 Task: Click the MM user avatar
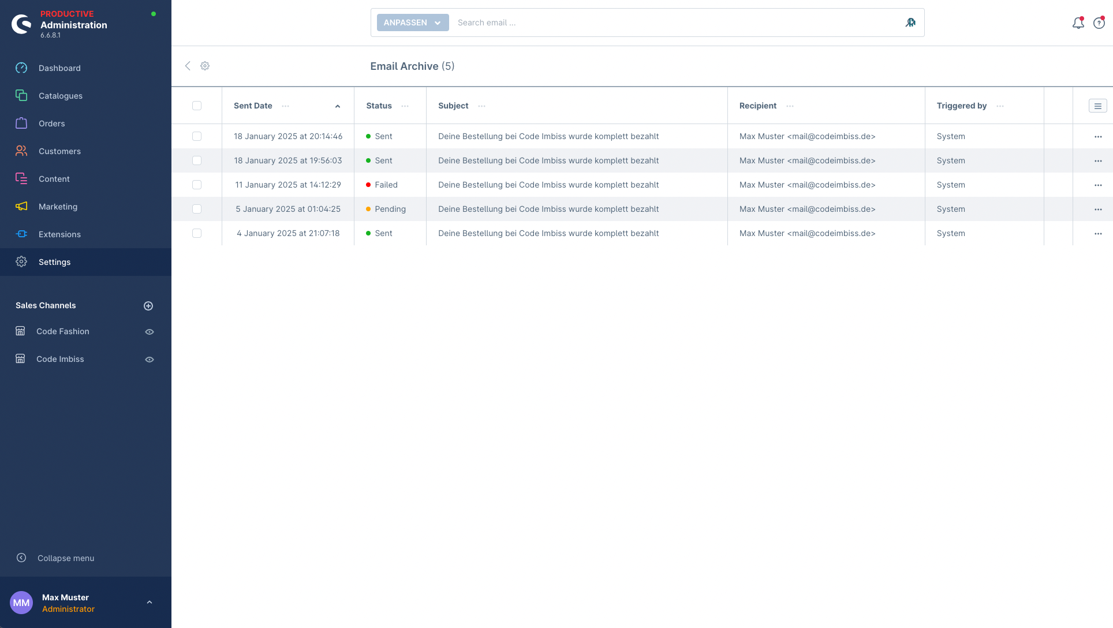coord(21,603)
